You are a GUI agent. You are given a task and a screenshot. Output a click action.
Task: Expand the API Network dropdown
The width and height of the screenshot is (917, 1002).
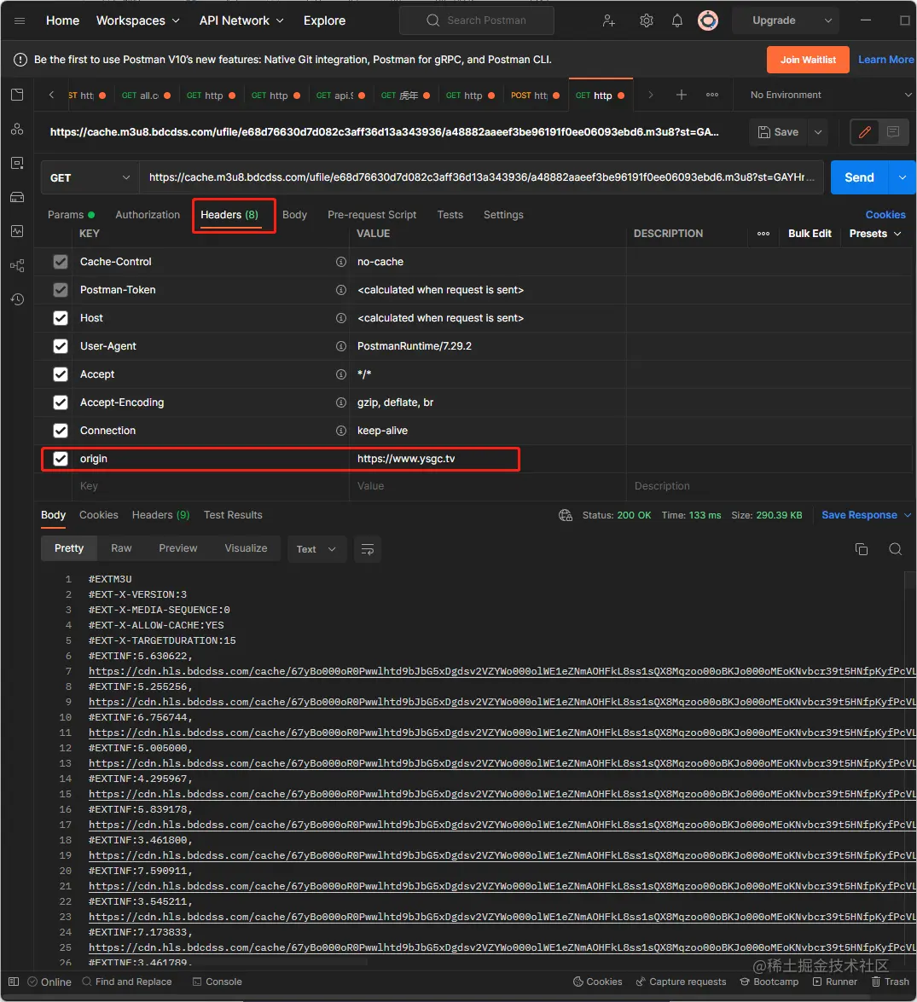click(241, 20)
